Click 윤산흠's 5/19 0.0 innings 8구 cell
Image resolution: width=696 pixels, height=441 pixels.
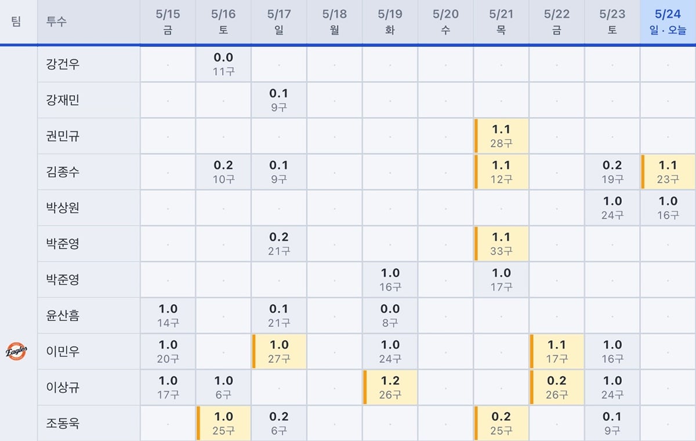tap(390, 316)
